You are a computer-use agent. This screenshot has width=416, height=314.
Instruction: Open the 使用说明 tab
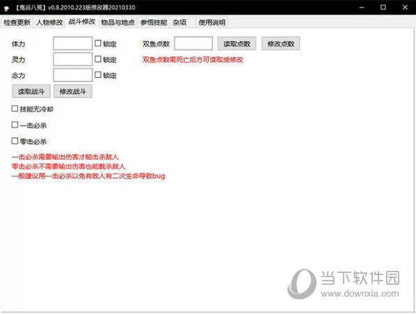coord(211,22)
